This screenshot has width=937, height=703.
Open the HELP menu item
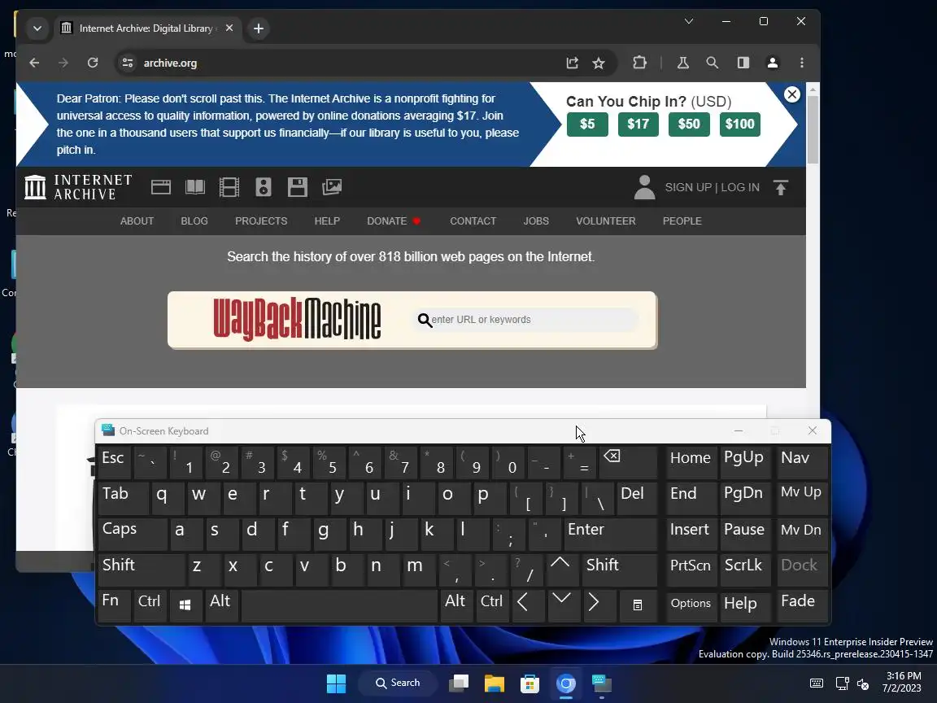point(327,221)
